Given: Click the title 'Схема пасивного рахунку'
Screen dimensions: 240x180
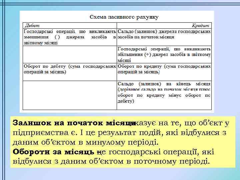Looking at the screenshot, I should (124, 17).
